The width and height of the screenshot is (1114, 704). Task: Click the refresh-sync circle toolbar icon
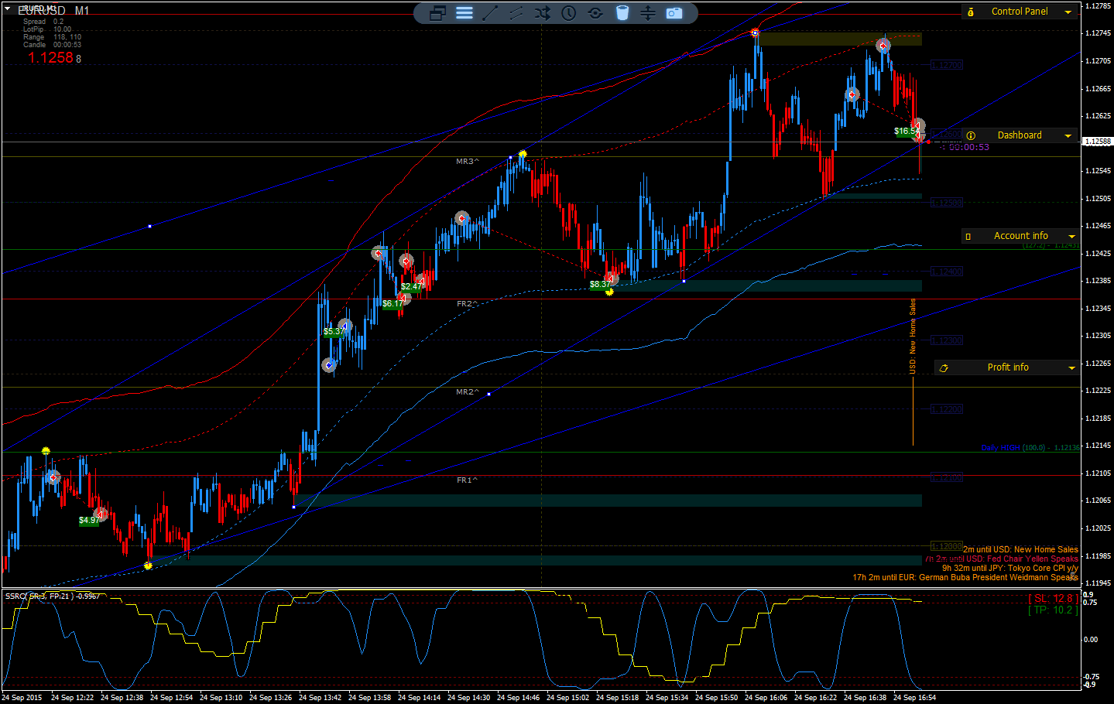(x=595, y=13)
